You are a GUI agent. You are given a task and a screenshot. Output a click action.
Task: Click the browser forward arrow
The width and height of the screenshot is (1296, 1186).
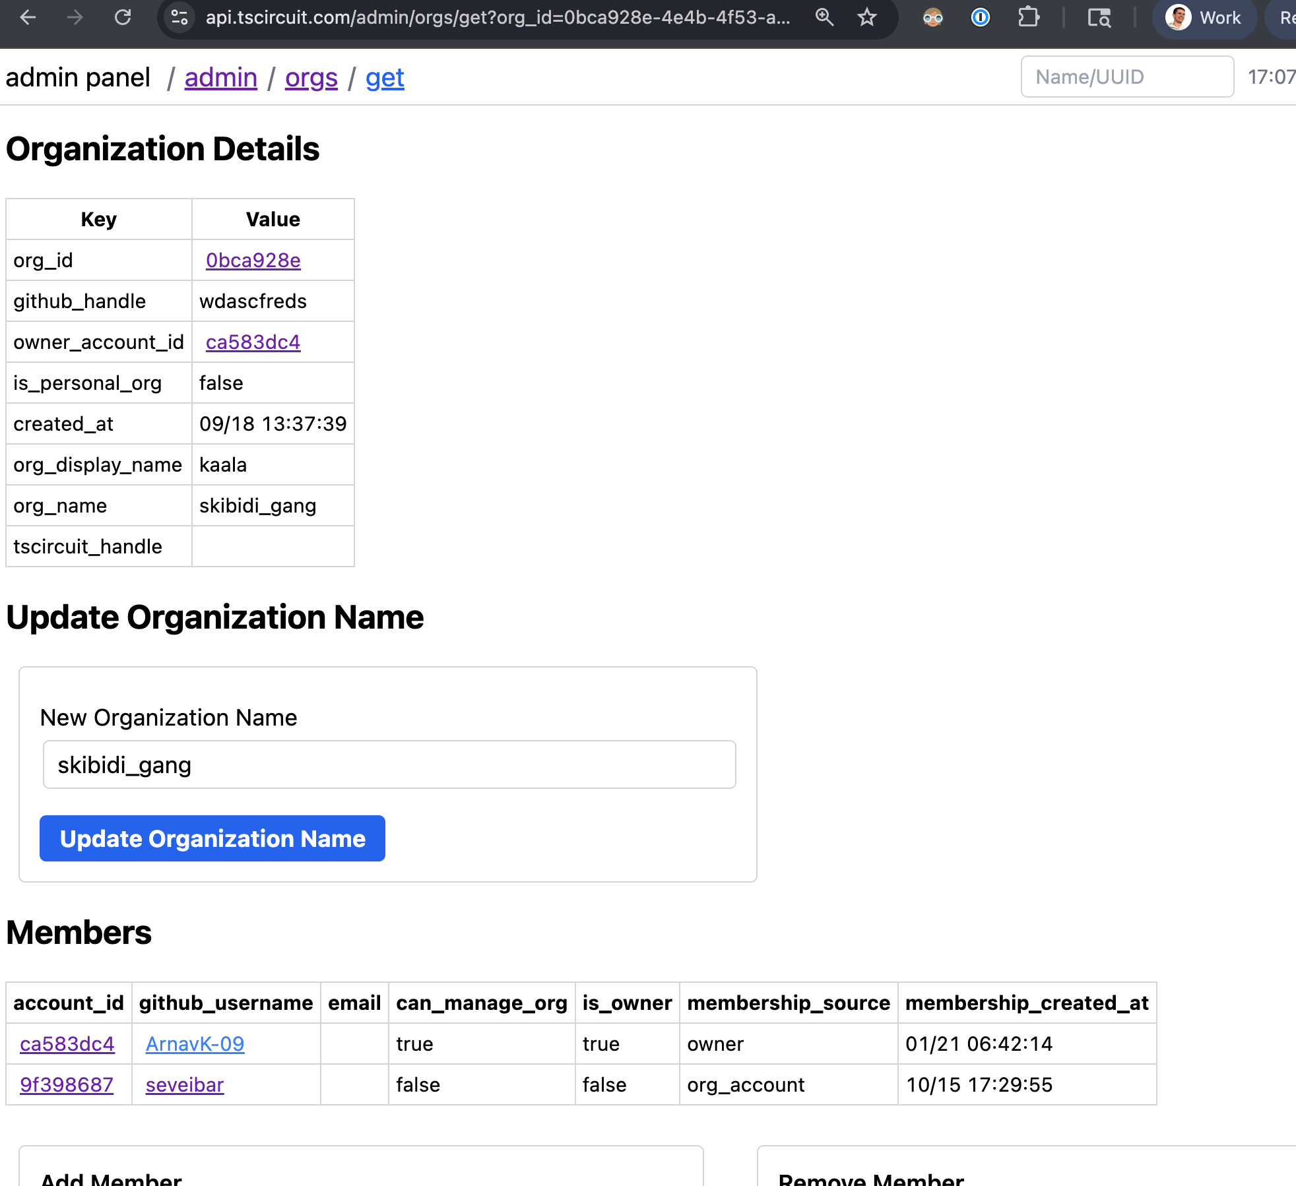75,17
